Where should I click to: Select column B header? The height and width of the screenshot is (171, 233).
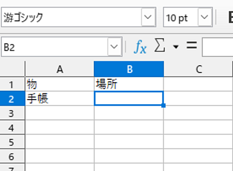[x=129, y=69]
